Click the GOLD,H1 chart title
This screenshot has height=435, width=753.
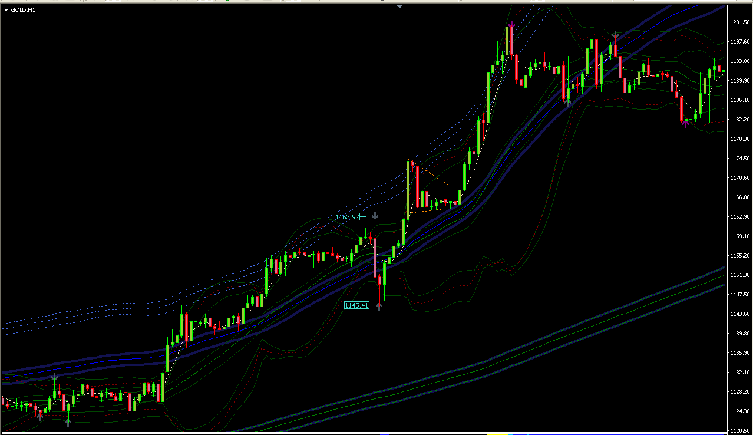click(x=23, y=9)
